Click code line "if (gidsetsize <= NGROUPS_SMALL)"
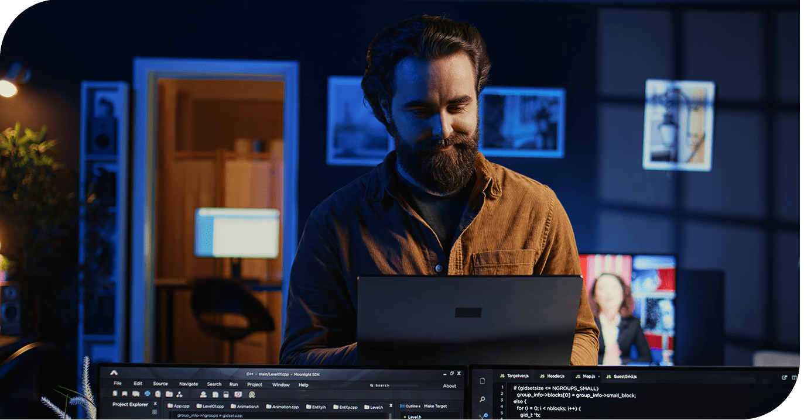The width and height of the screenshot is (804, 420). [556, 388]
